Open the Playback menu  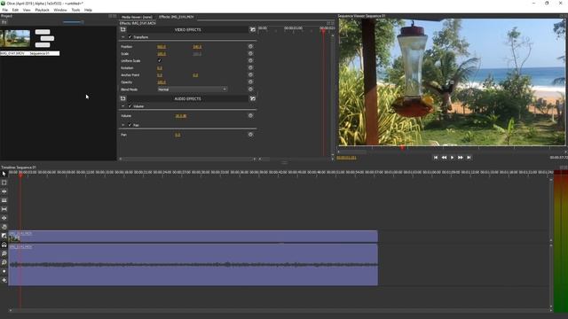pyautogui.click(x=42, y=10)
